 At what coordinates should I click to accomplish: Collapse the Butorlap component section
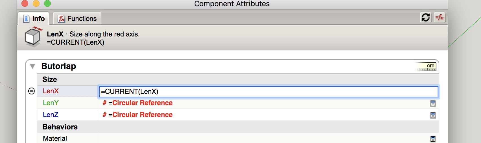coord(32,66)
